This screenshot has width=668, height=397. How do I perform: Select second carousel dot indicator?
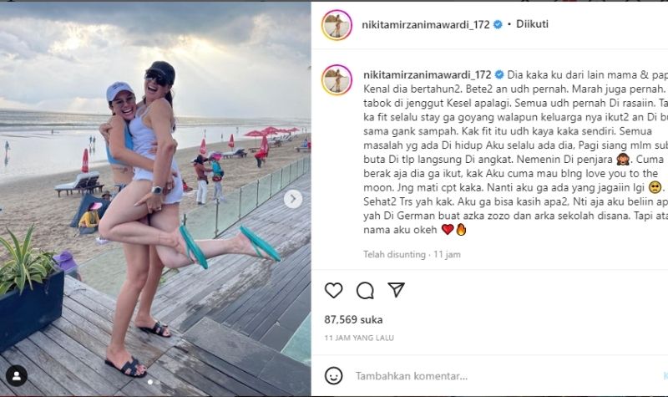(158, 382)
